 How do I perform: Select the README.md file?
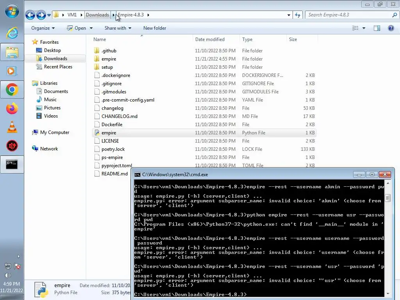(114, 174)
